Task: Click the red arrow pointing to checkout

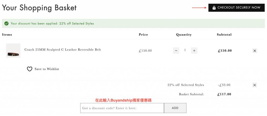Action: pos(199,8)
